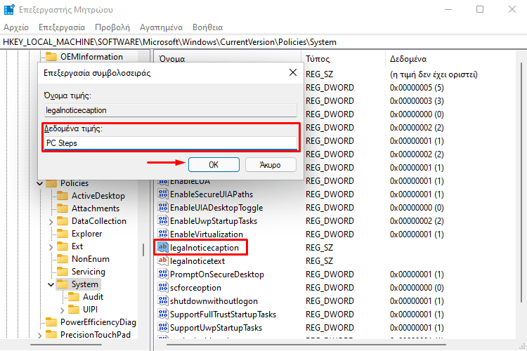Screen dimensions: 527x351
Task: Click the legalnoticetext string value icon
Action: point(163,260)
